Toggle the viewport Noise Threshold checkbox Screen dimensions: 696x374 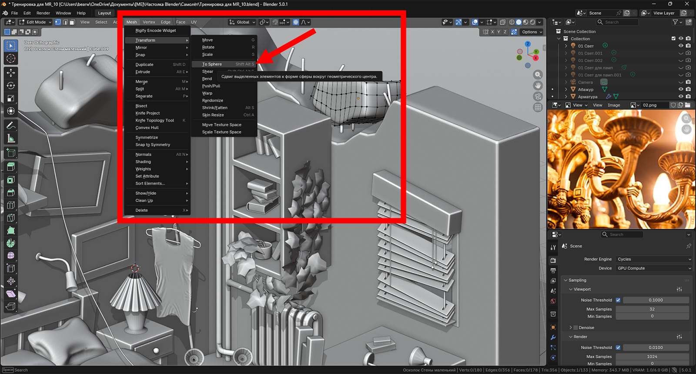click(x=618, y=300)
